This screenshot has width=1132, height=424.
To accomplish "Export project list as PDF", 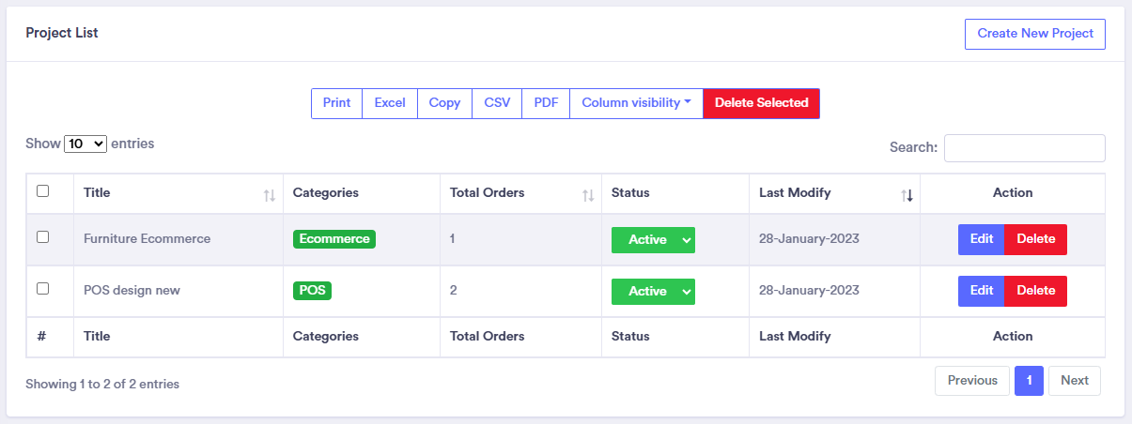I will 546,103.
